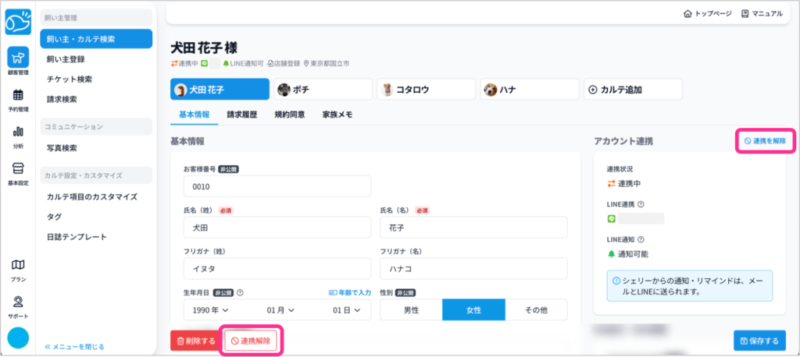The width and height of the screenshot is (800, 357).
Task: Click the red 削除する button
Action: click(x=195, y=341)
